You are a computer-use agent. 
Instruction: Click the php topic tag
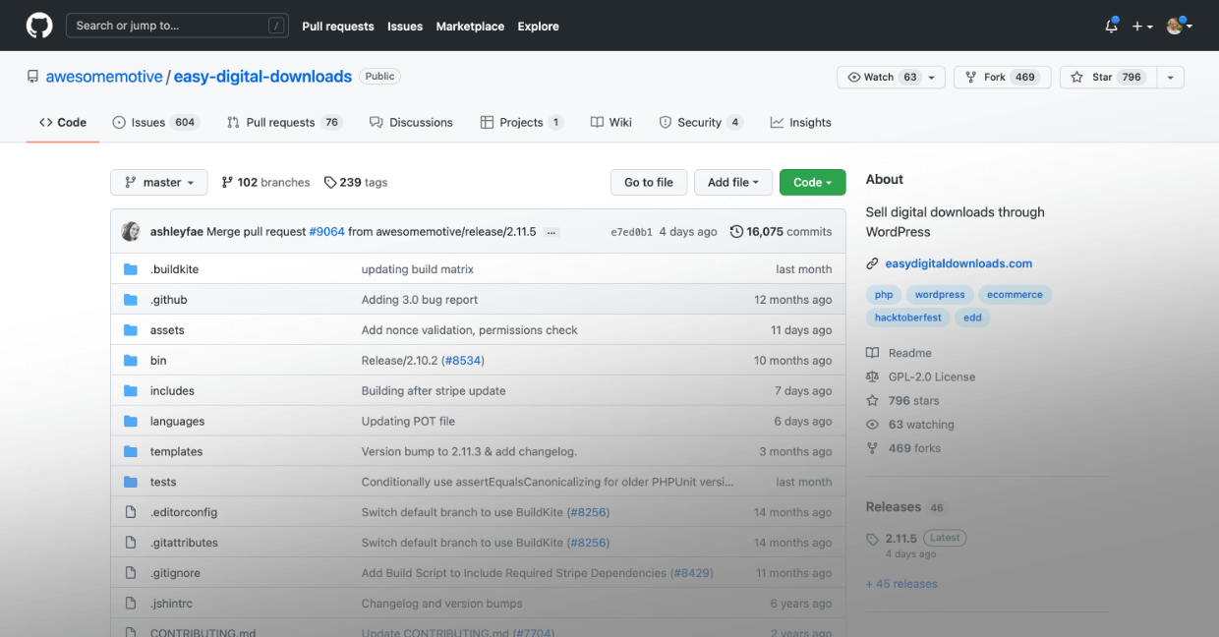point(884,294)
